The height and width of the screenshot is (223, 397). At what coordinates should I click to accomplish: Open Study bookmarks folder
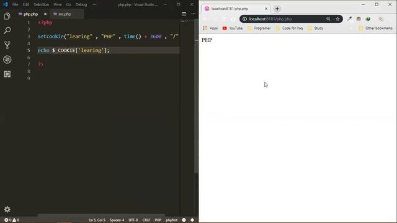[316, 28]
